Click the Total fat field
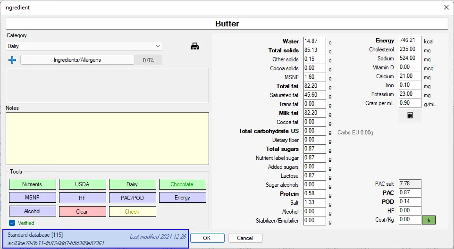The width and height of the screenshot is (454, 249). tap(314, 86)
